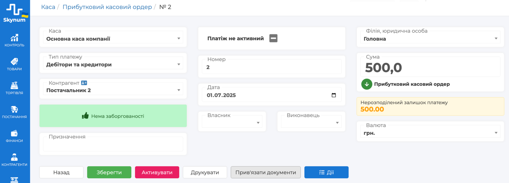Open Постачання truck icon in sidebar
This screenshot has width=509, height=183.
tap(15, 109)
